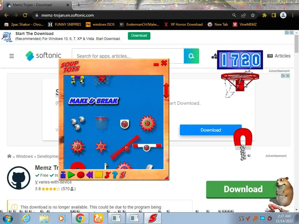Image resolution: width=299 pixels, height=224 pixels.
Task: Pick the three steel balls toy
Action: [78, 123]
